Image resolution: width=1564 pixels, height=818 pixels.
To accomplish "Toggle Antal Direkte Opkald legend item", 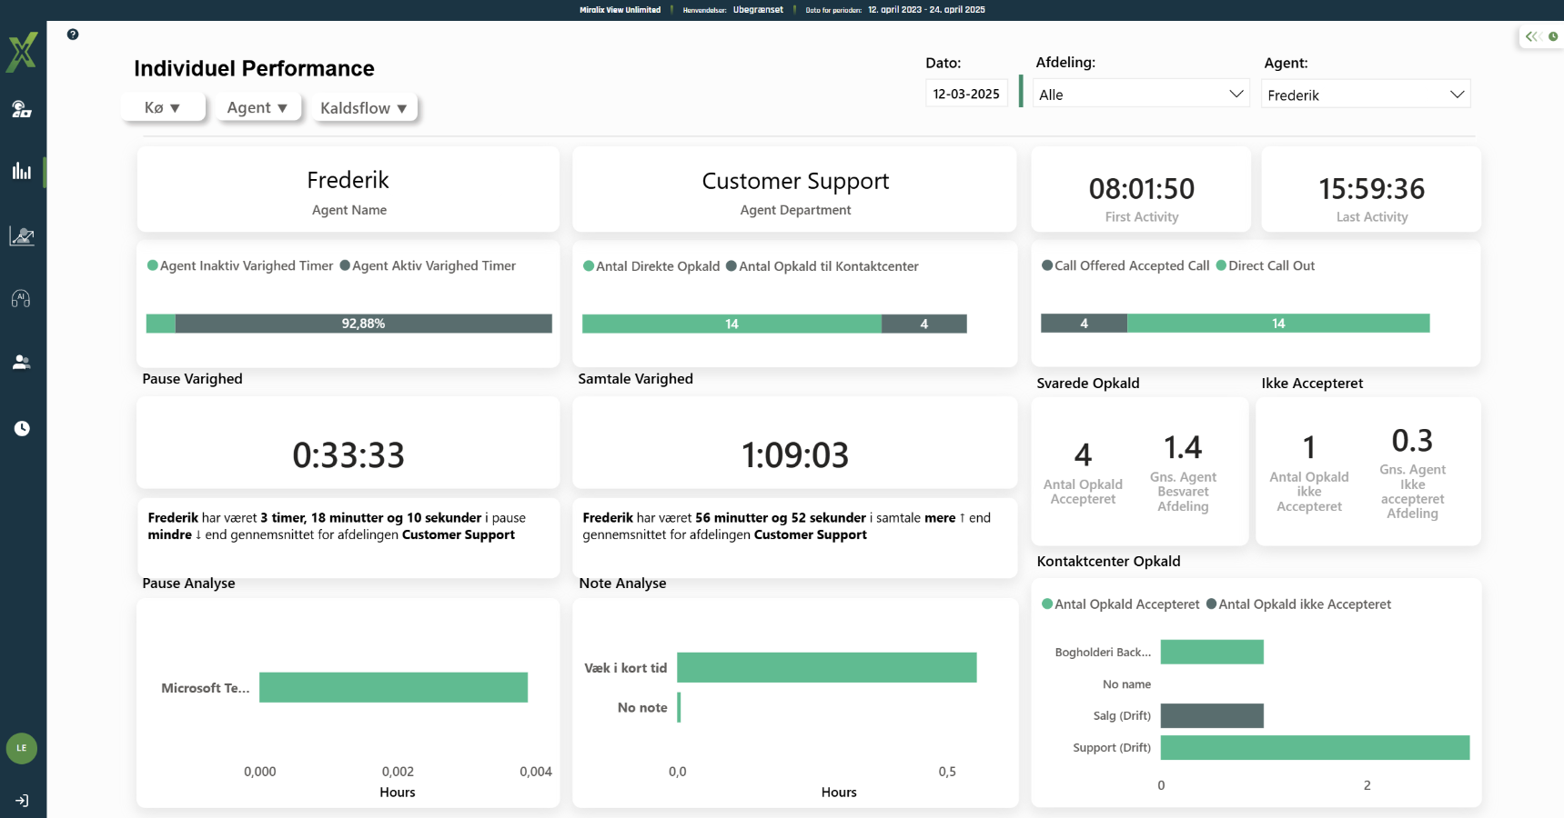I will coord(651,266).
